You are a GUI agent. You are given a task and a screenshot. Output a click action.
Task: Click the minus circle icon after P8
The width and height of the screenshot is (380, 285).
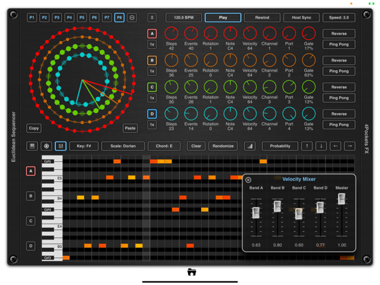132,17
